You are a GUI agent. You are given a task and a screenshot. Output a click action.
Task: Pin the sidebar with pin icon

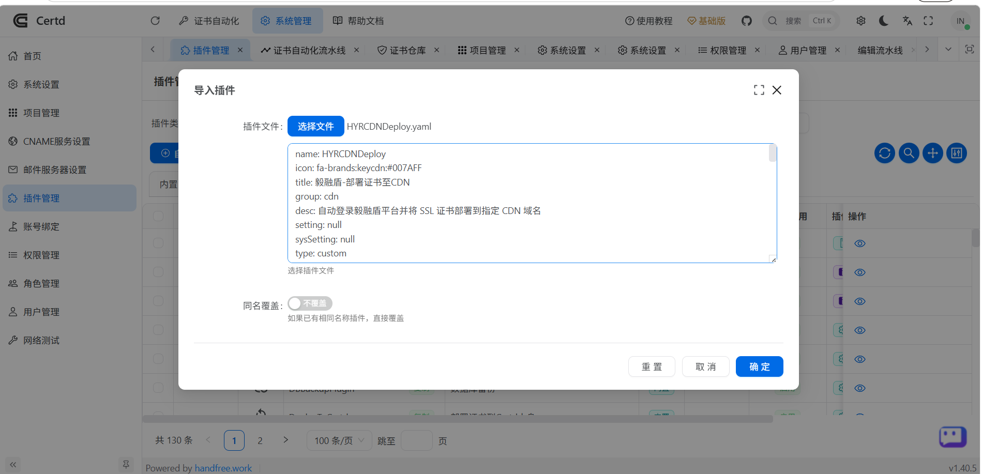click(126, 465)
